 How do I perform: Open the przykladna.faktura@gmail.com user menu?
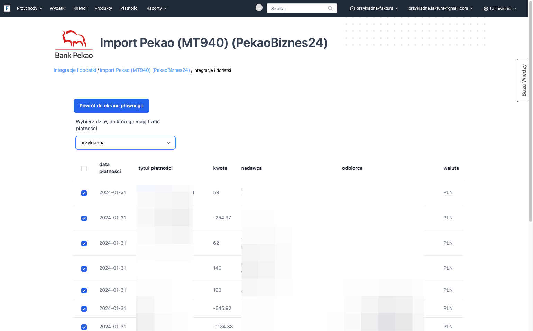point(440,8)
